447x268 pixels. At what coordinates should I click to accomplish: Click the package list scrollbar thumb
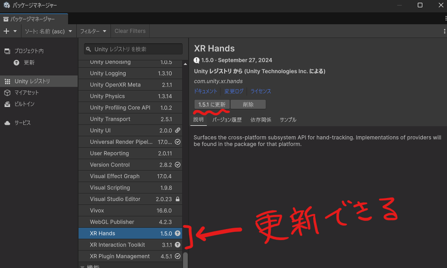tap(185, 260)
